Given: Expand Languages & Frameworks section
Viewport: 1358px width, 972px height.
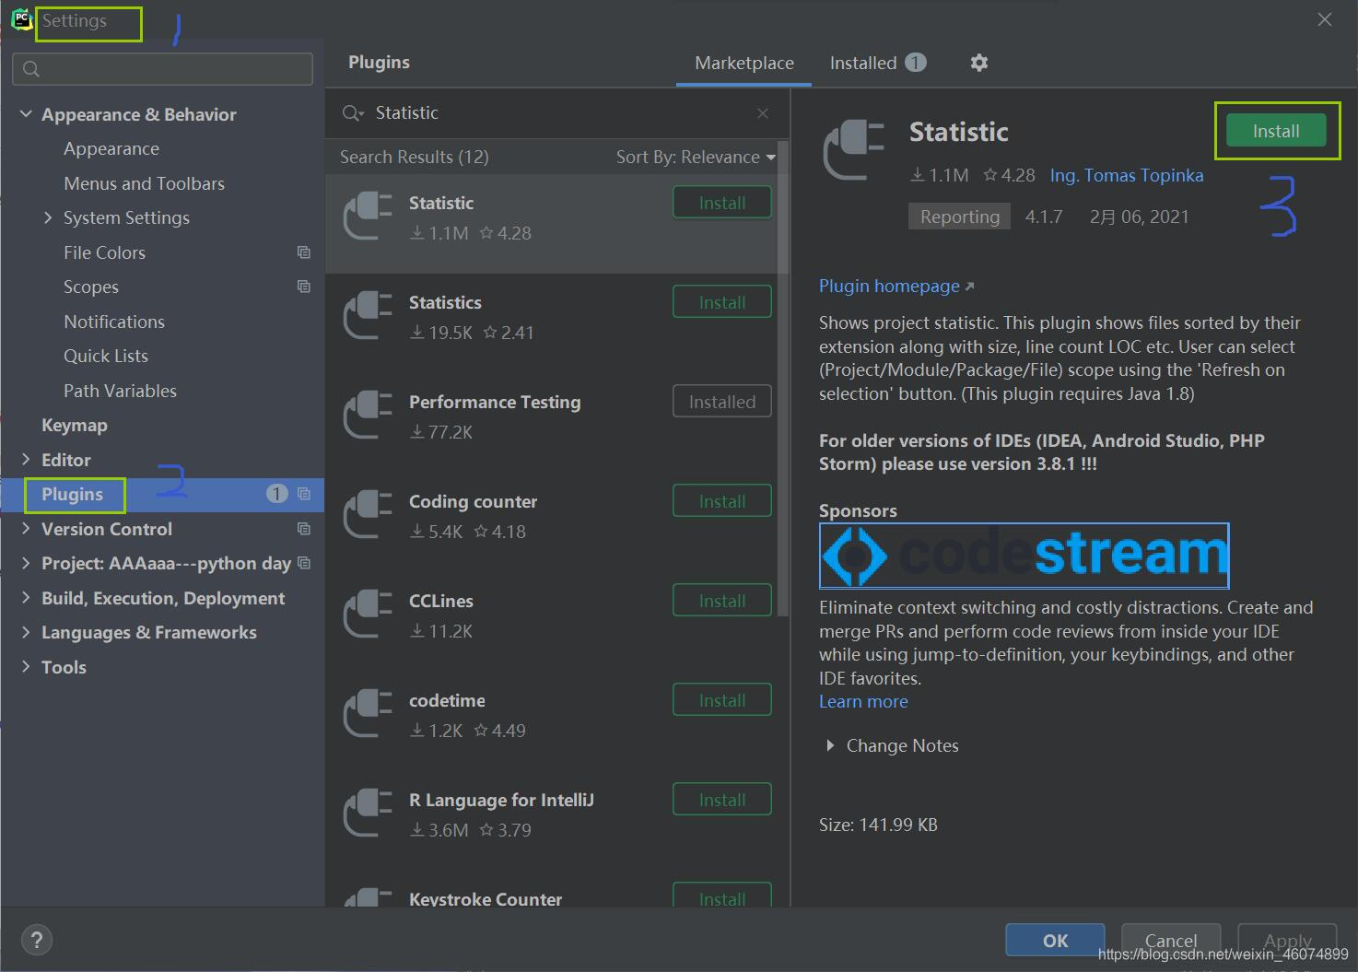Looking at the screenshot, I should pos(26,632).
